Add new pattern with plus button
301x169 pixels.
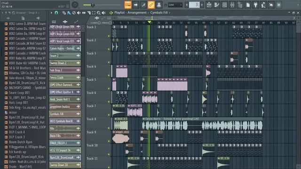[x=202, y=5]
